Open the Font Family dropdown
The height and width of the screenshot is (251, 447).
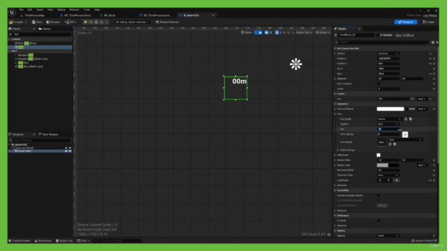point(389,119)
